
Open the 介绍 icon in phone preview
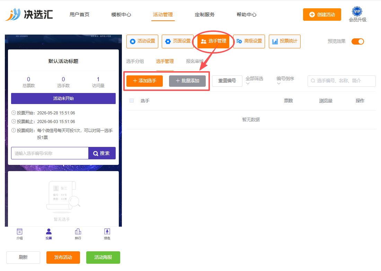[x=19, y=232]
